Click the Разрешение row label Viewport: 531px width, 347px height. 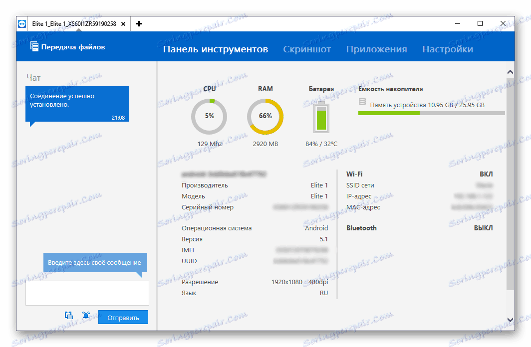[x=200, y=282]
